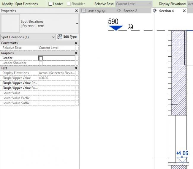Click the Spot Elevations type preview thumbnail
The image size is (193, 169).
point(10,24)
